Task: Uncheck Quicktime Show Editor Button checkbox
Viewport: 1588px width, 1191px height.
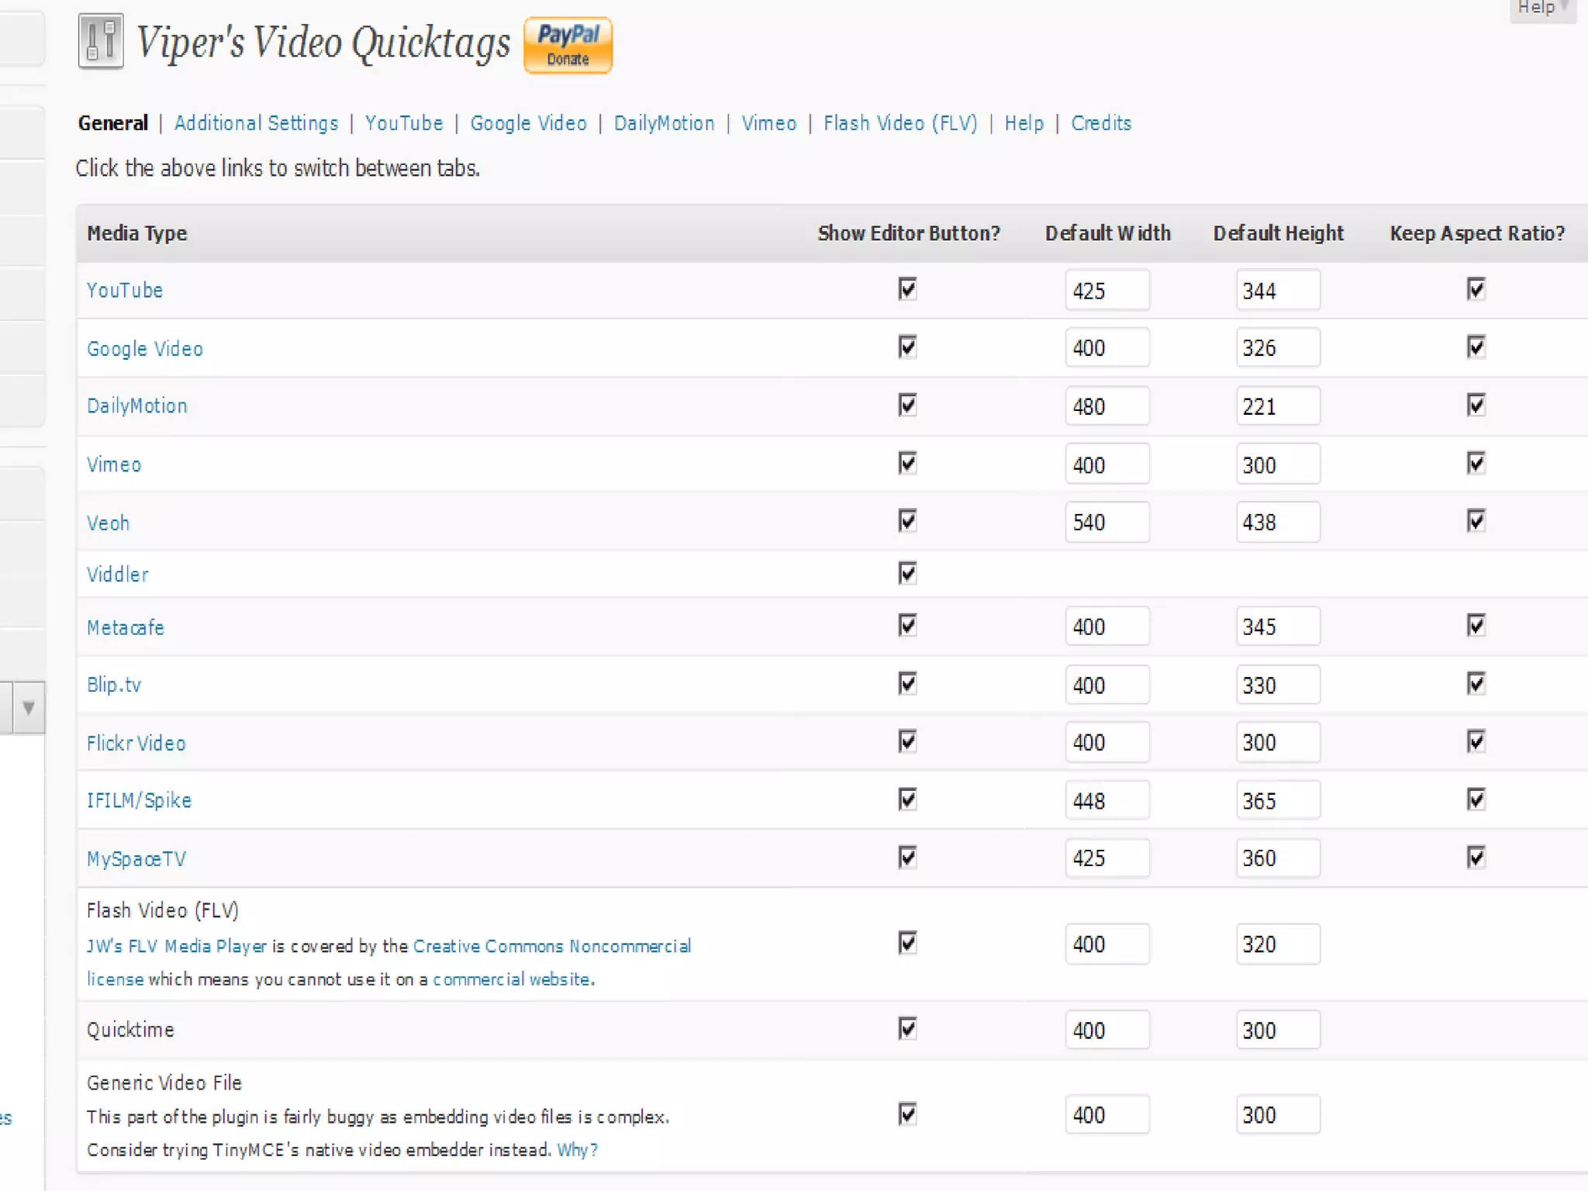Action: coord(907,1029)
